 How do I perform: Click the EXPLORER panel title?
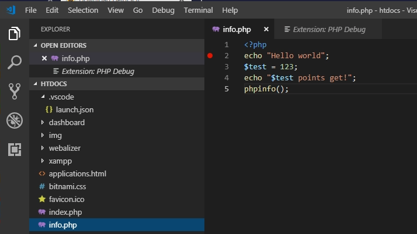55,29
